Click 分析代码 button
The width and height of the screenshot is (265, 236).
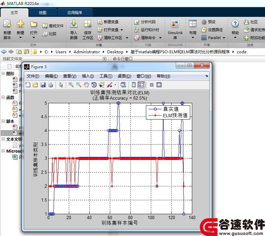[x=145, y=22]
